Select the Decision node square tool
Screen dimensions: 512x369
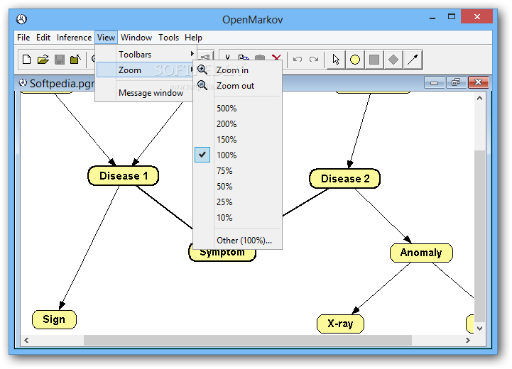[374, 60]
